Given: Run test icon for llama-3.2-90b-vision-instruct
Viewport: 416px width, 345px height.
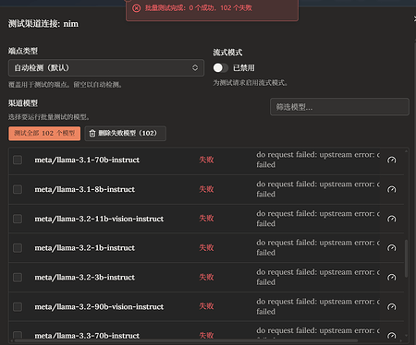Looking at the screenshot, I should pyautogui.click(x=391, y=307).
